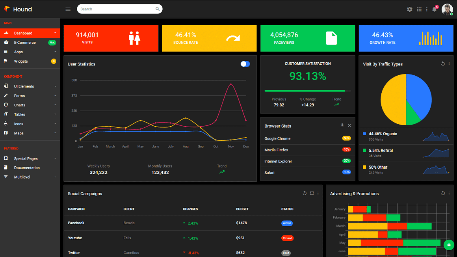The height and width of the screenshot is (257, 457).
Task: Toggle the switch in User Statistics header
Action: [x=245, y=63]
